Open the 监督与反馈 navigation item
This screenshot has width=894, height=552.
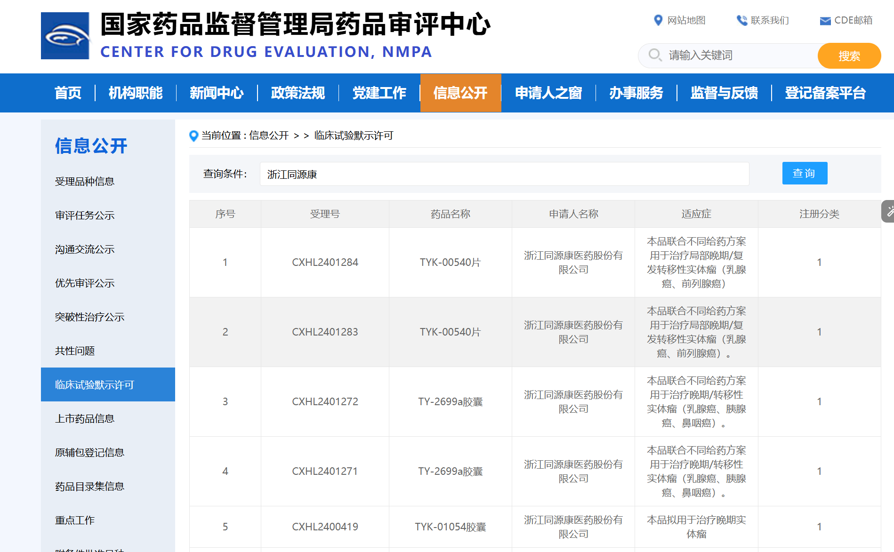(x=724, y=93)
